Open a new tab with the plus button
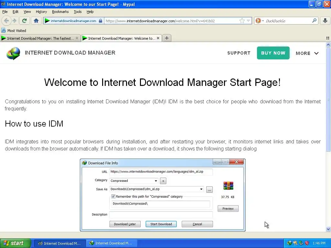 click(x=166, y=38)
